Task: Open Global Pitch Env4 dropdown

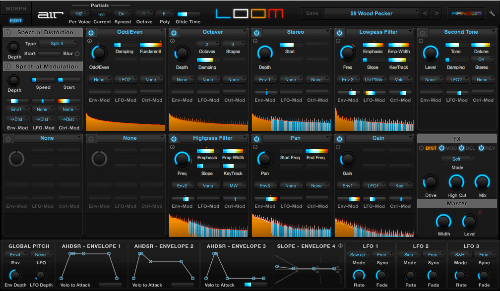Action: (16, 255)
